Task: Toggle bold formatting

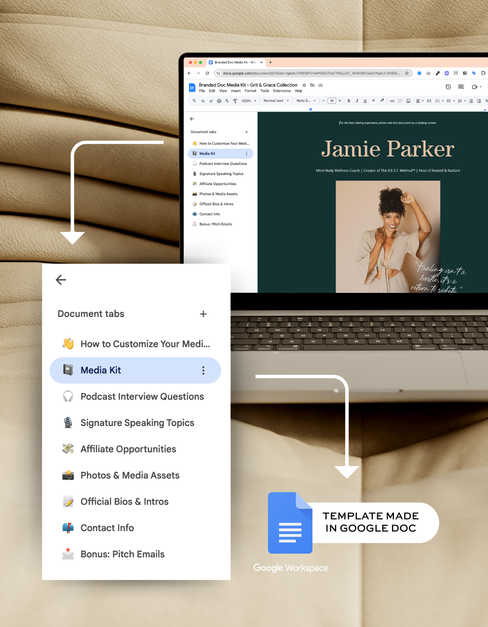Action: click(349, 101)
